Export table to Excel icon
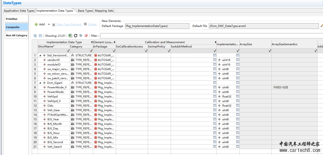This screenshot has height=155, width=323. (70, 35)
